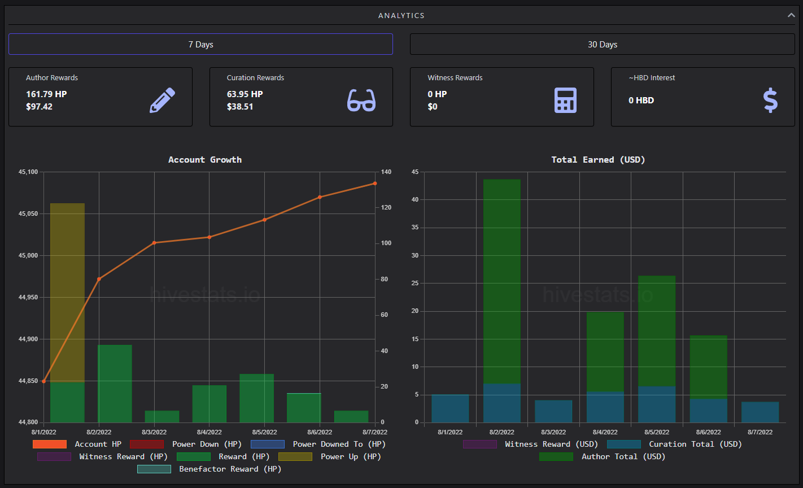Toggle Author Total (USD) legend entry
This screenshot has height=488, width=803.
click(603, 456)
